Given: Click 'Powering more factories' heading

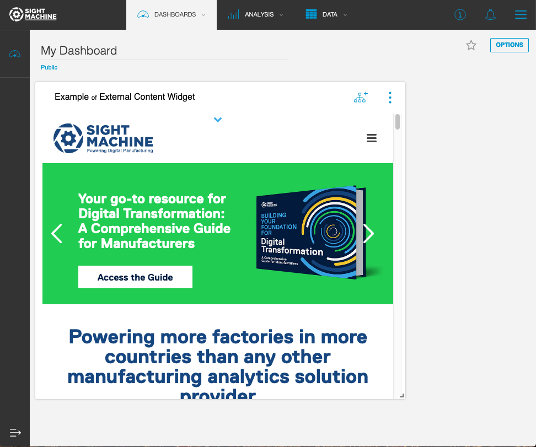Looking at the screenshot, I should click(x=218, y=364).
